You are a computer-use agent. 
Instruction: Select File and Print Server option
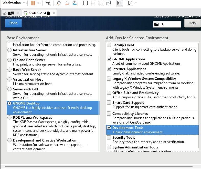(x=9, y=60)
